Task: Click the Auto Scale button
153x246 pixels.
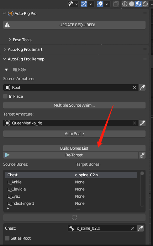Action: (74, 134)
